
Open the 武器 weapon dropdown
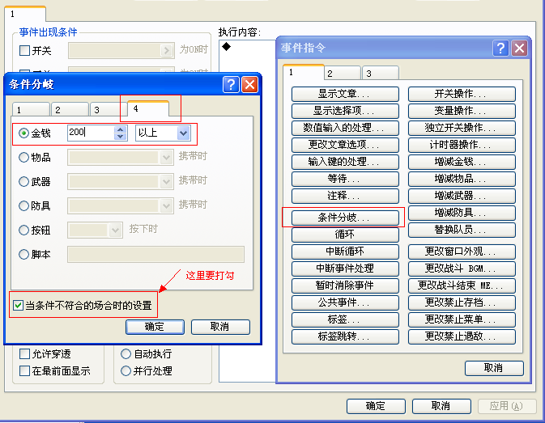point(166,182)
